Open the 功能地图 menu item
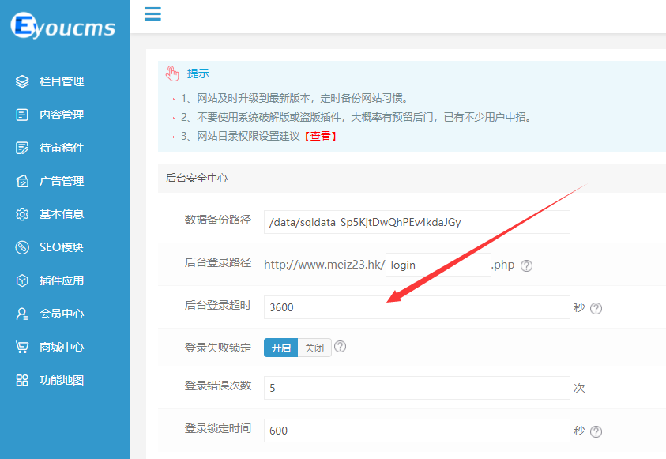Screen dimensions: 666x459 61,380
